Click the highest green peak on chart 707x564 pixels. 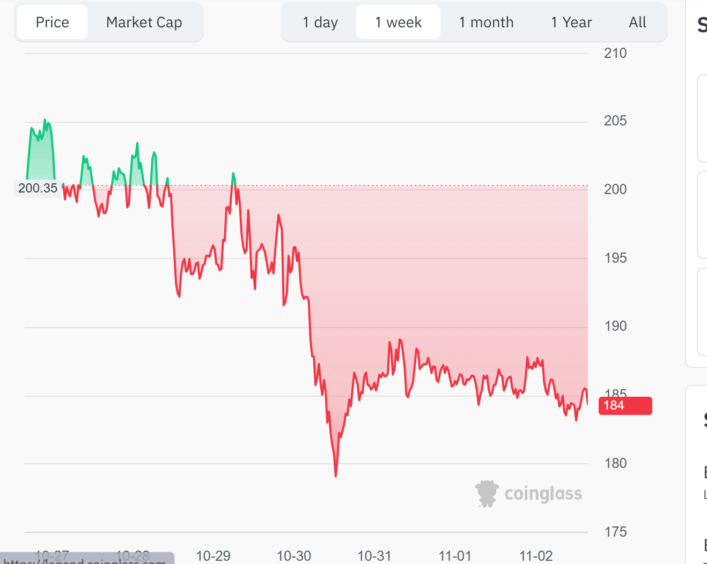tap(45, 120)
